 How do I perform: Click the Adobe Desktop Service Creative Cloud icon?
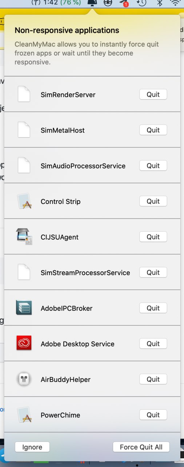[x=24, y=343]
